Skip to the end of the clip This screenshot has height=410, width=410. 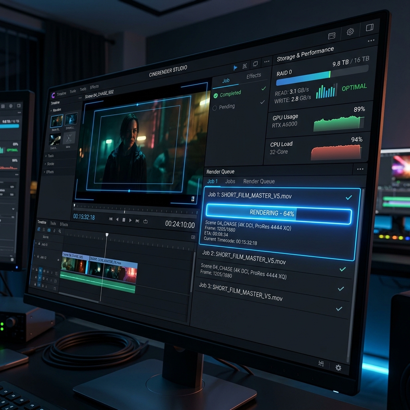click(137, 221)
